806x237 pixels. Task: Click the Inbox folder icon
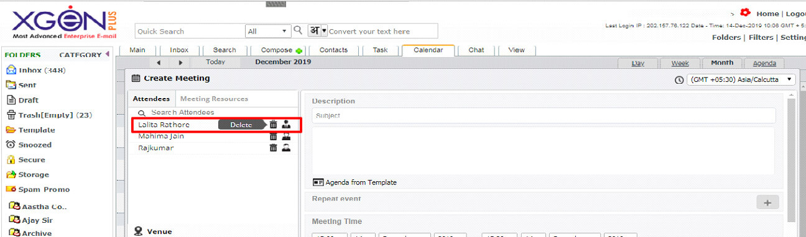11,70
